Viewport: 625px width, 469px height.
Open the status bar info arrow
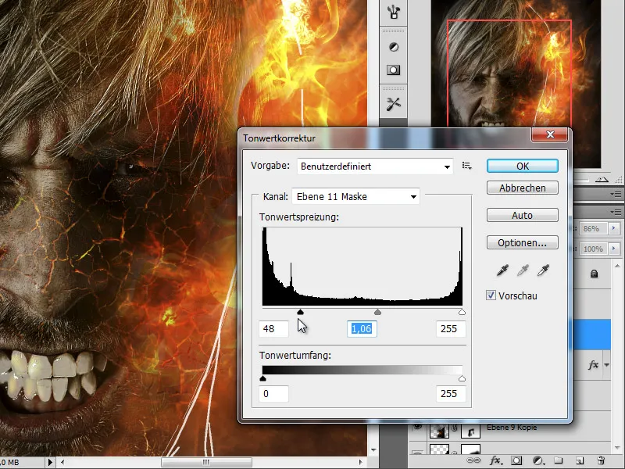pyautogui.click(x=50, y=462)
